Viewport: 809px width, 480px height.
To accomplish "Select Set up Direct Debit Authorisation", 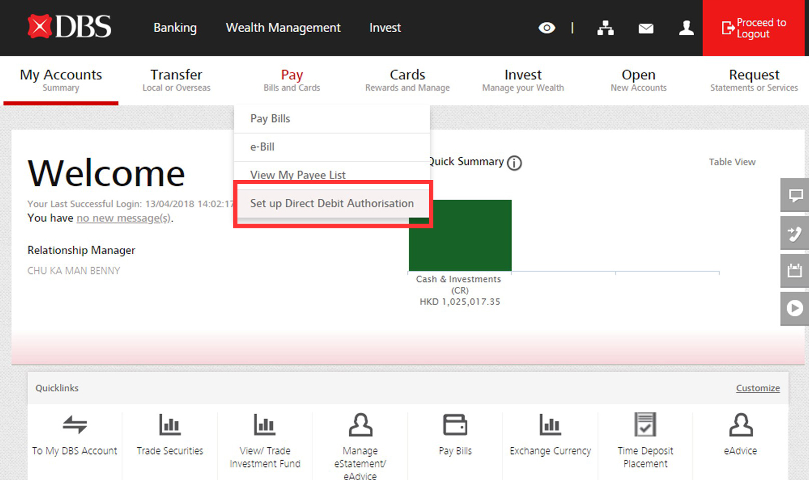I will [x=332, y=203].
